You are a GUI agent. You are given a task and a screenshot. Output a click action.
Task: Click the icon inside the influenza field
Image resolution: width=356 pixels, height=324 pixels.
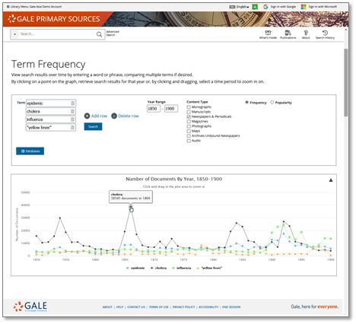[x=72, y=119]
